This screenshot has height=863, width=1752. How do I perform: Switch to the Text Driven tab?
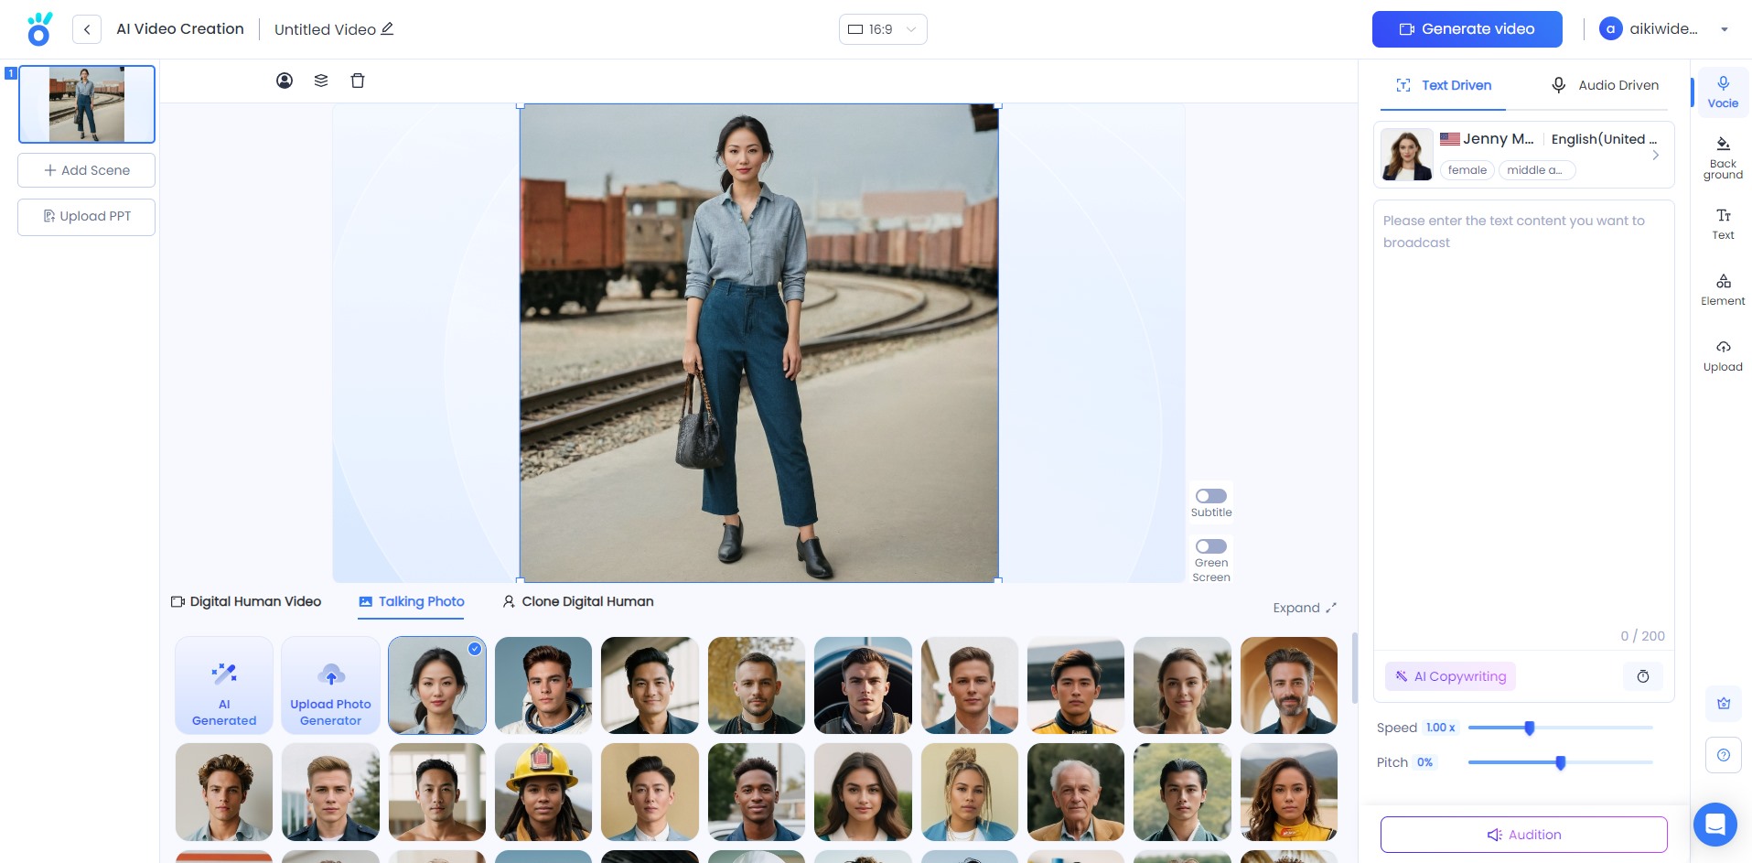[1443, 85]
